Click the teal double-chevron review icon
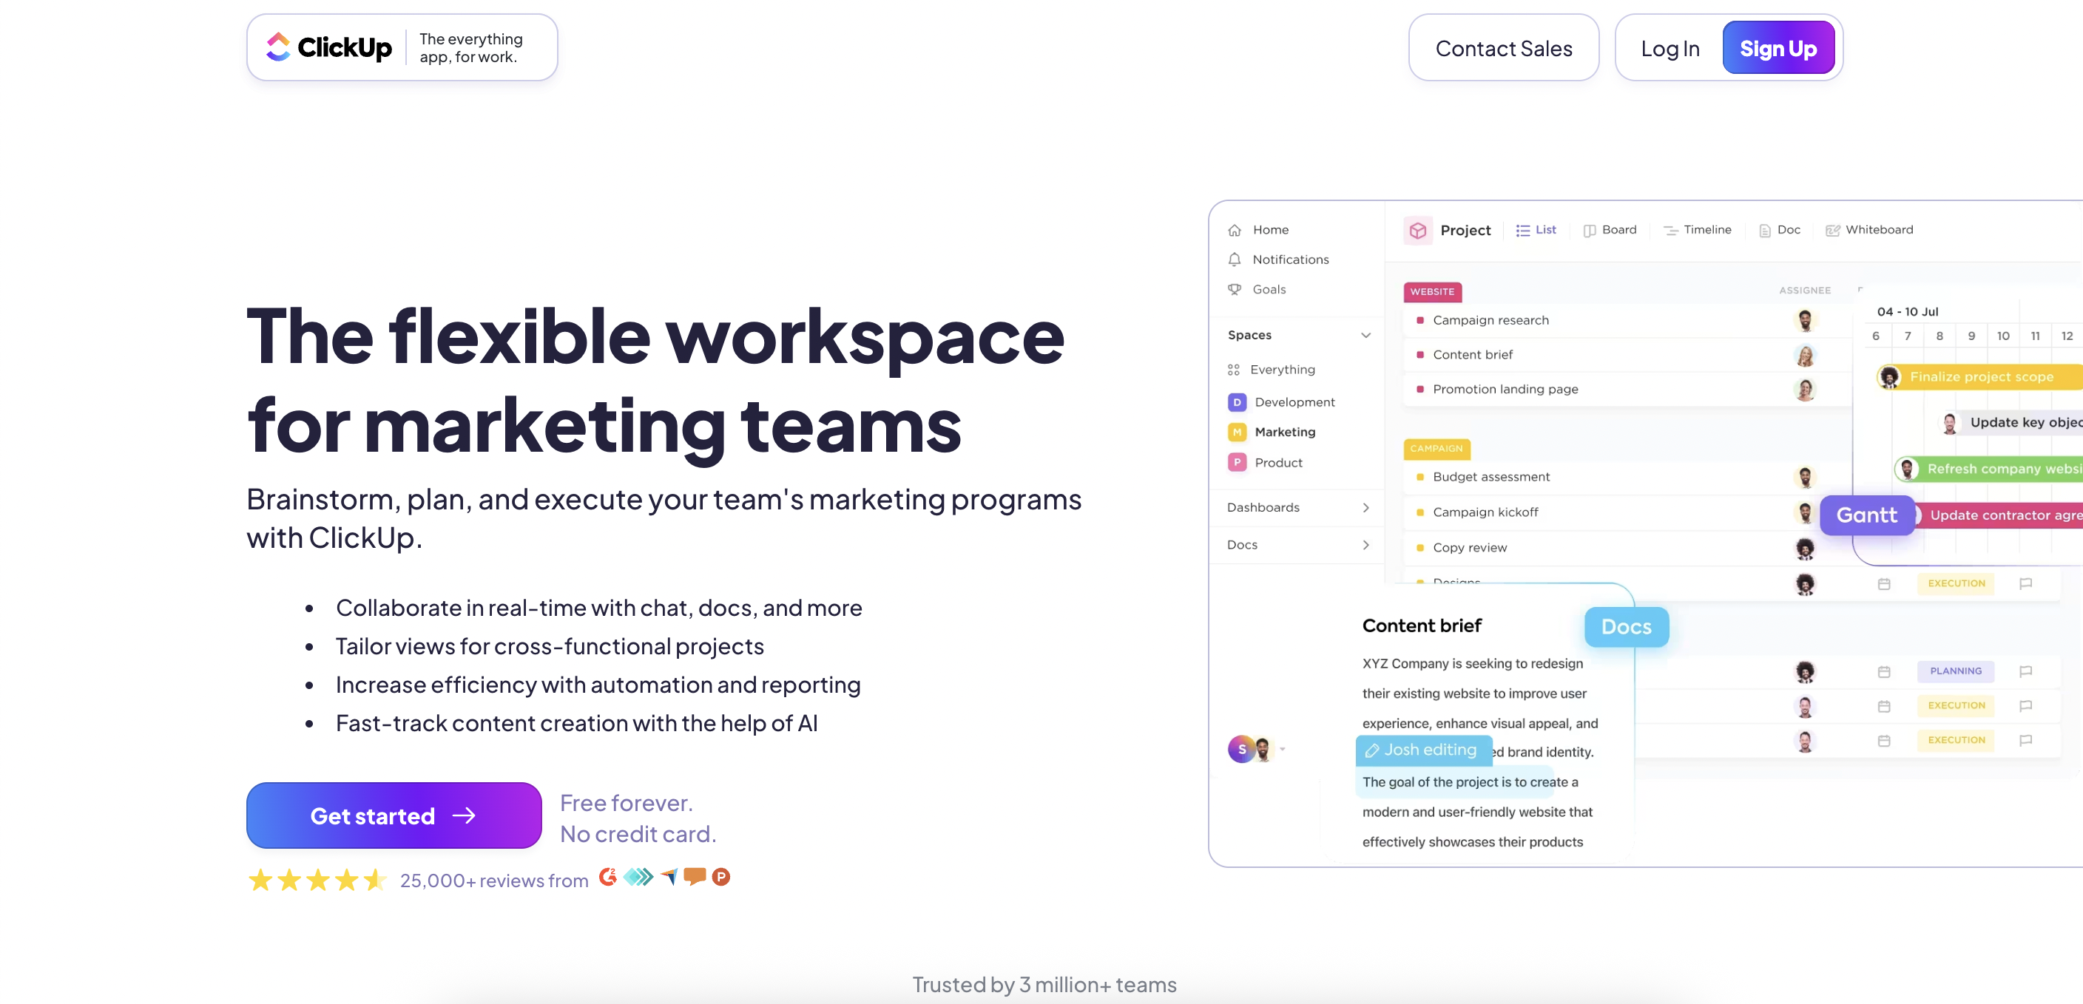 638,877
